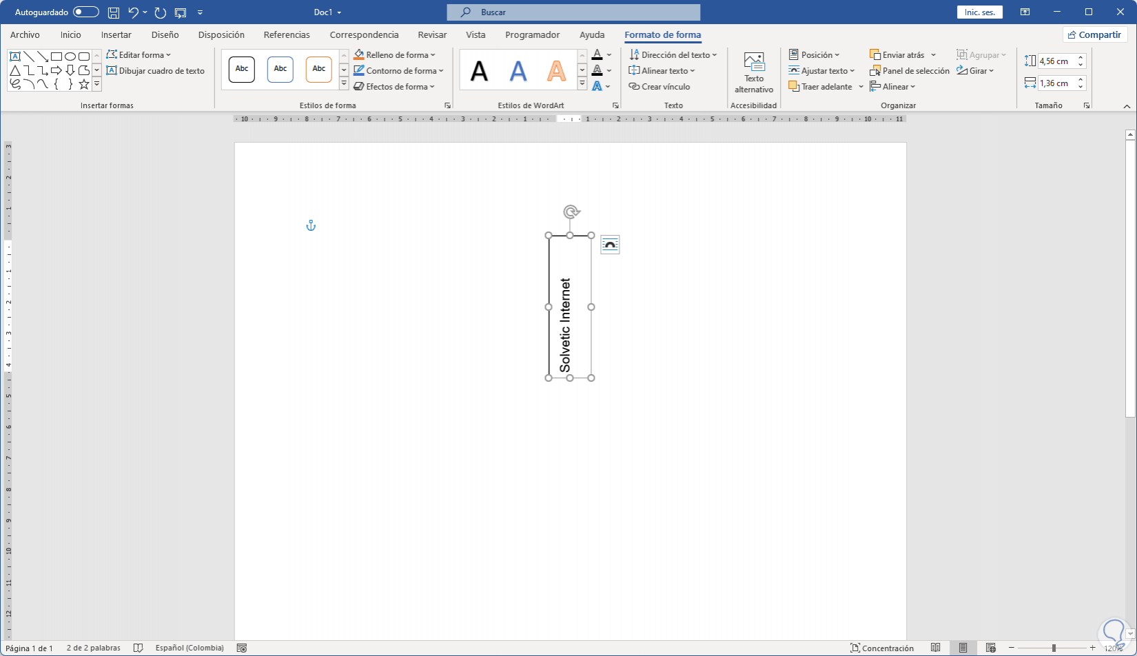Click the Inic. ses. sign-in button
This screenshot has width=1137, height=656.
coord(980,12)
